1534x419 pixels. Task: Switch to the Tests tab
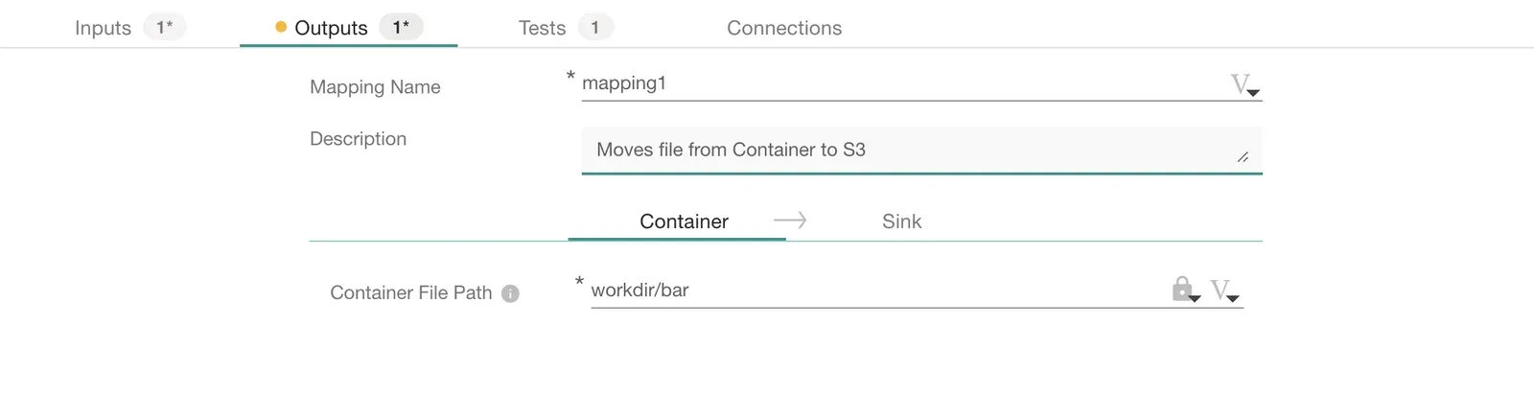point(543,28)
